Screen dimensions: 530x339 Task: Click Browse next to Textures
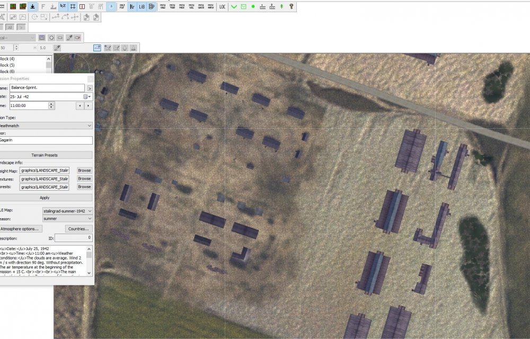[x=84, y=179]
